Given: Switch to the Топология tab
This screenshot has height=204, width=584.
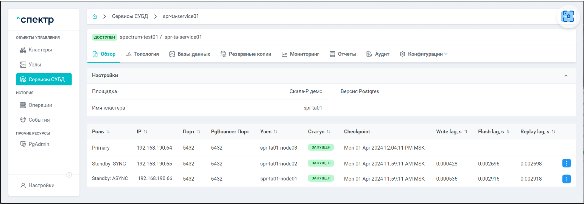Looking at the screenshot, I should click(x=142, y=54).
